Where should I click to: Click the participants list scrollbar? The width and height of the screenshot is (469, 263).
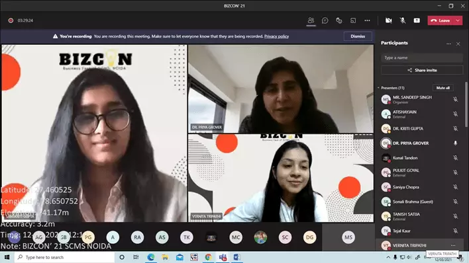pyautogui.click(x=466, y=104)
